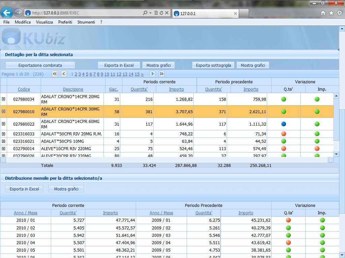Open the Strumenti menu
This screenshot has width=345, height=258.
coord(86,22)
